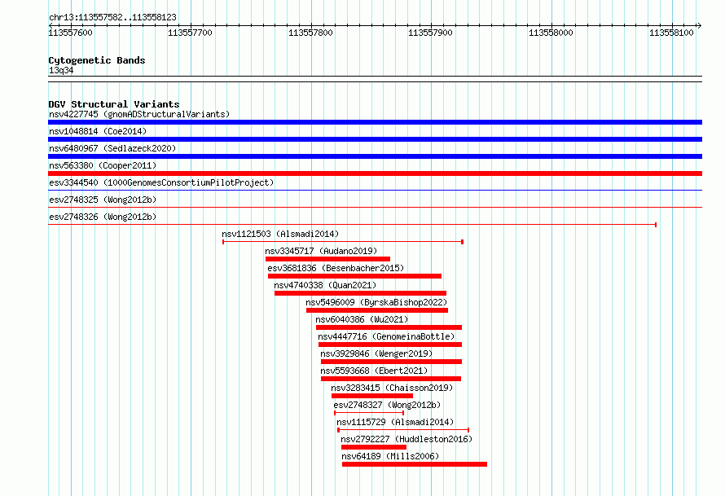This screenshot has height=496, width=725.
Task: Click the red bar under nsv3283415
Action: pyautogui.click(x=372, y=396)
